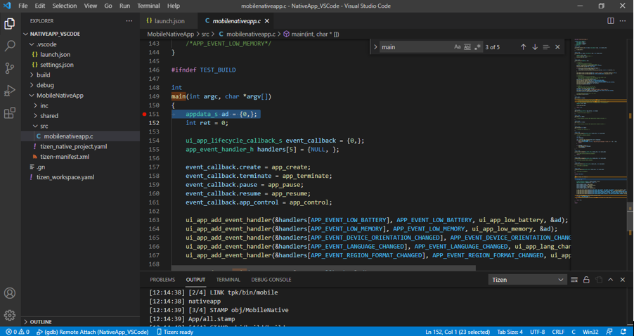Image resolution: width=634 pixels, height=336 pixels.
Task: Open the Extensions view
Action: point(10,113)
